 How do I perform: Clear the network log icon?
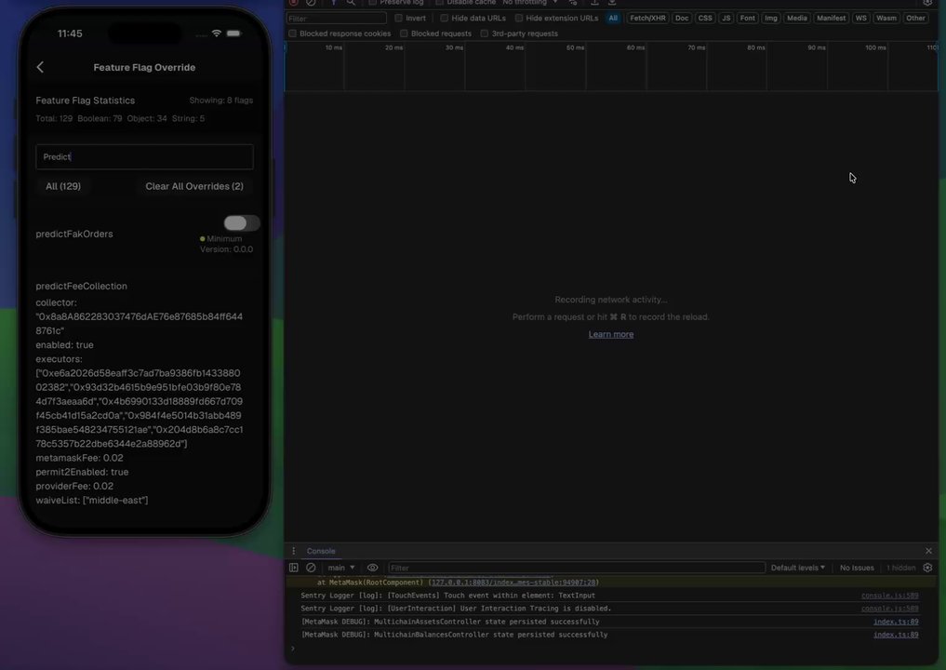pyautogui.click(x=311, y=3)
